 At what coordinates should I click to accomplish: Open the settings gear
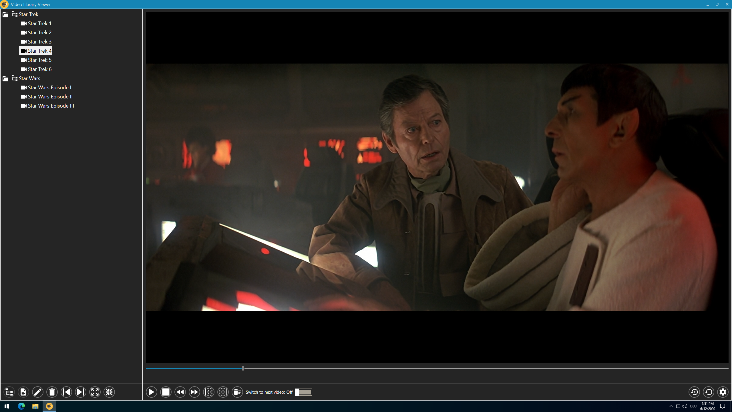pyautogui.click(x=723, y=392)
